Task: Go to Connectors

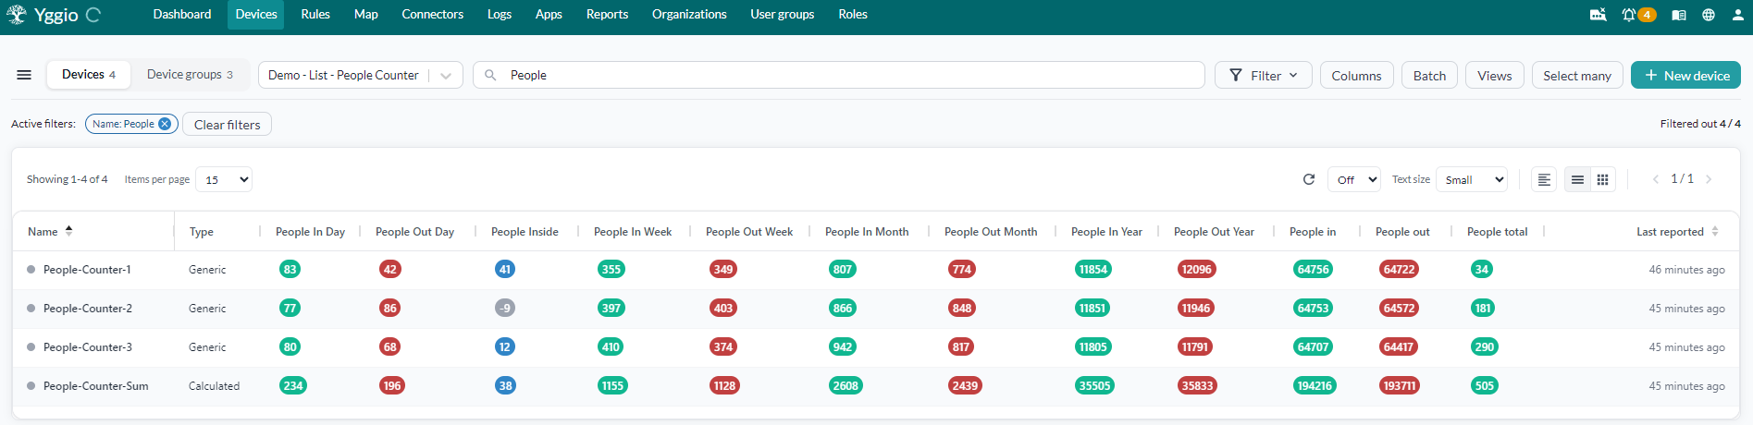Action: 433,14
